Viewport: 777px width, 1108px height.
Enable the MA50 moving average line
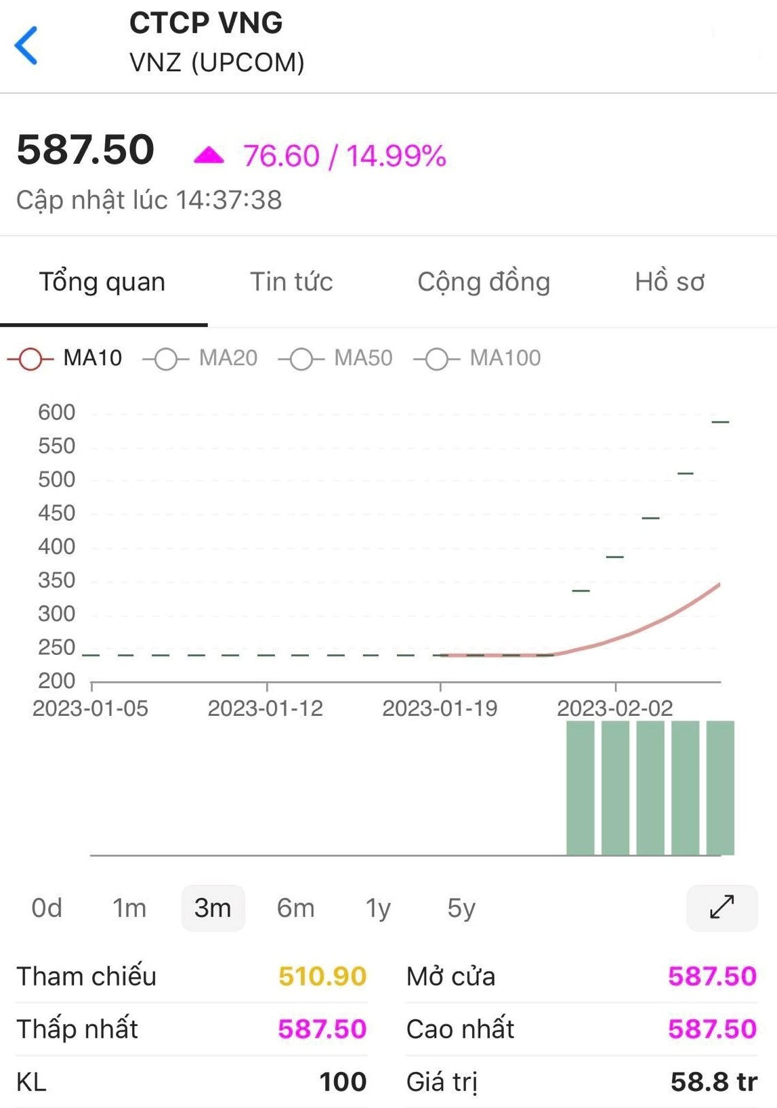[336, 358]
